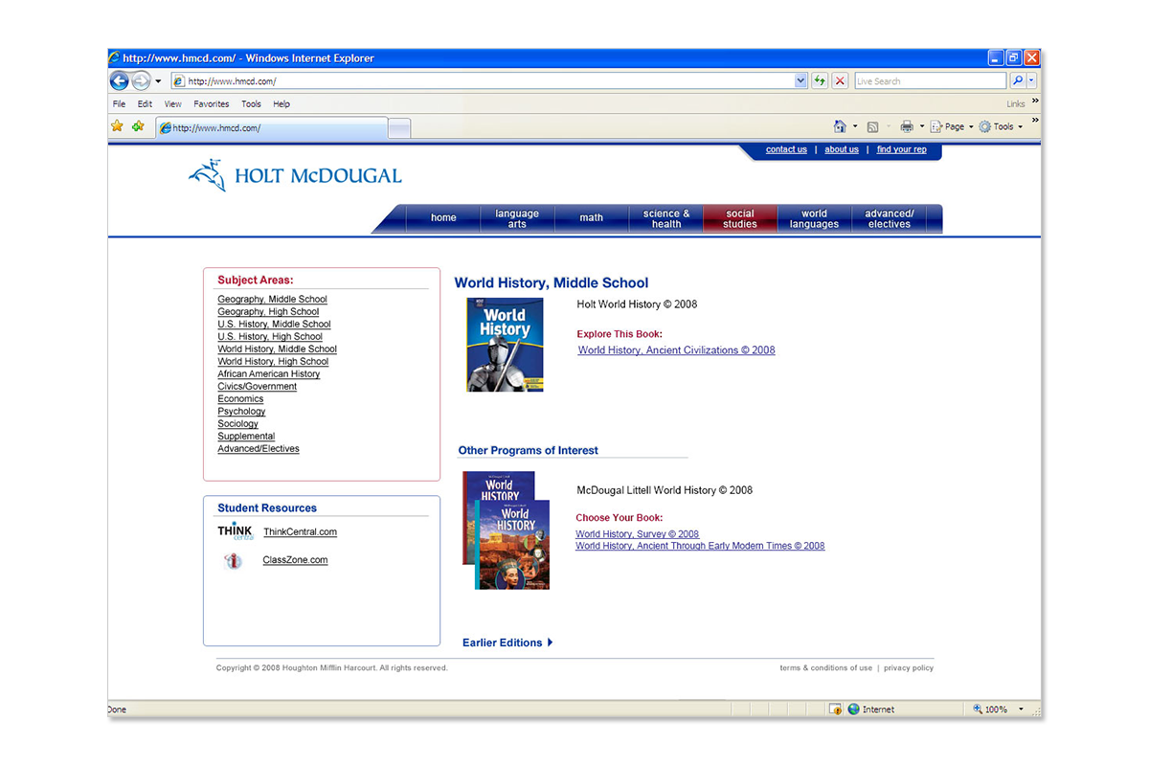This screenshot has height=766, width=1149.
Task: Go to the math navigation tab
Action: [x=592, y=218]
